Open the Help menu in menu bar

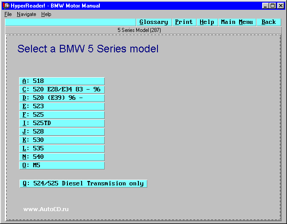coord(46,14)
